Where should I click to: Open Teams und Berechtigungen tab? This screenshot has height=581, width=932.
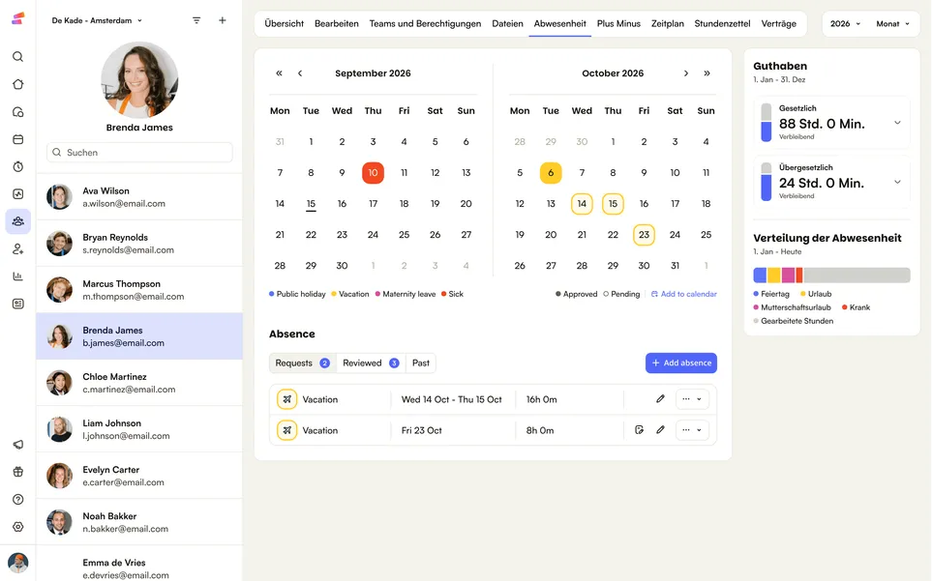point(425,24)
